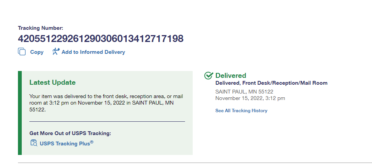Open the USPS Tracking Plus link
The width and height of the screenshot is (372, 166).
pos(66,143)
